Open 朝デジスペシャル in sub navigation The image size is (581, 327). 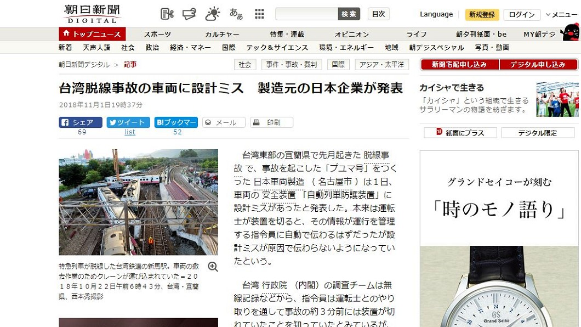pyautogui.click(x=436, y=47)
